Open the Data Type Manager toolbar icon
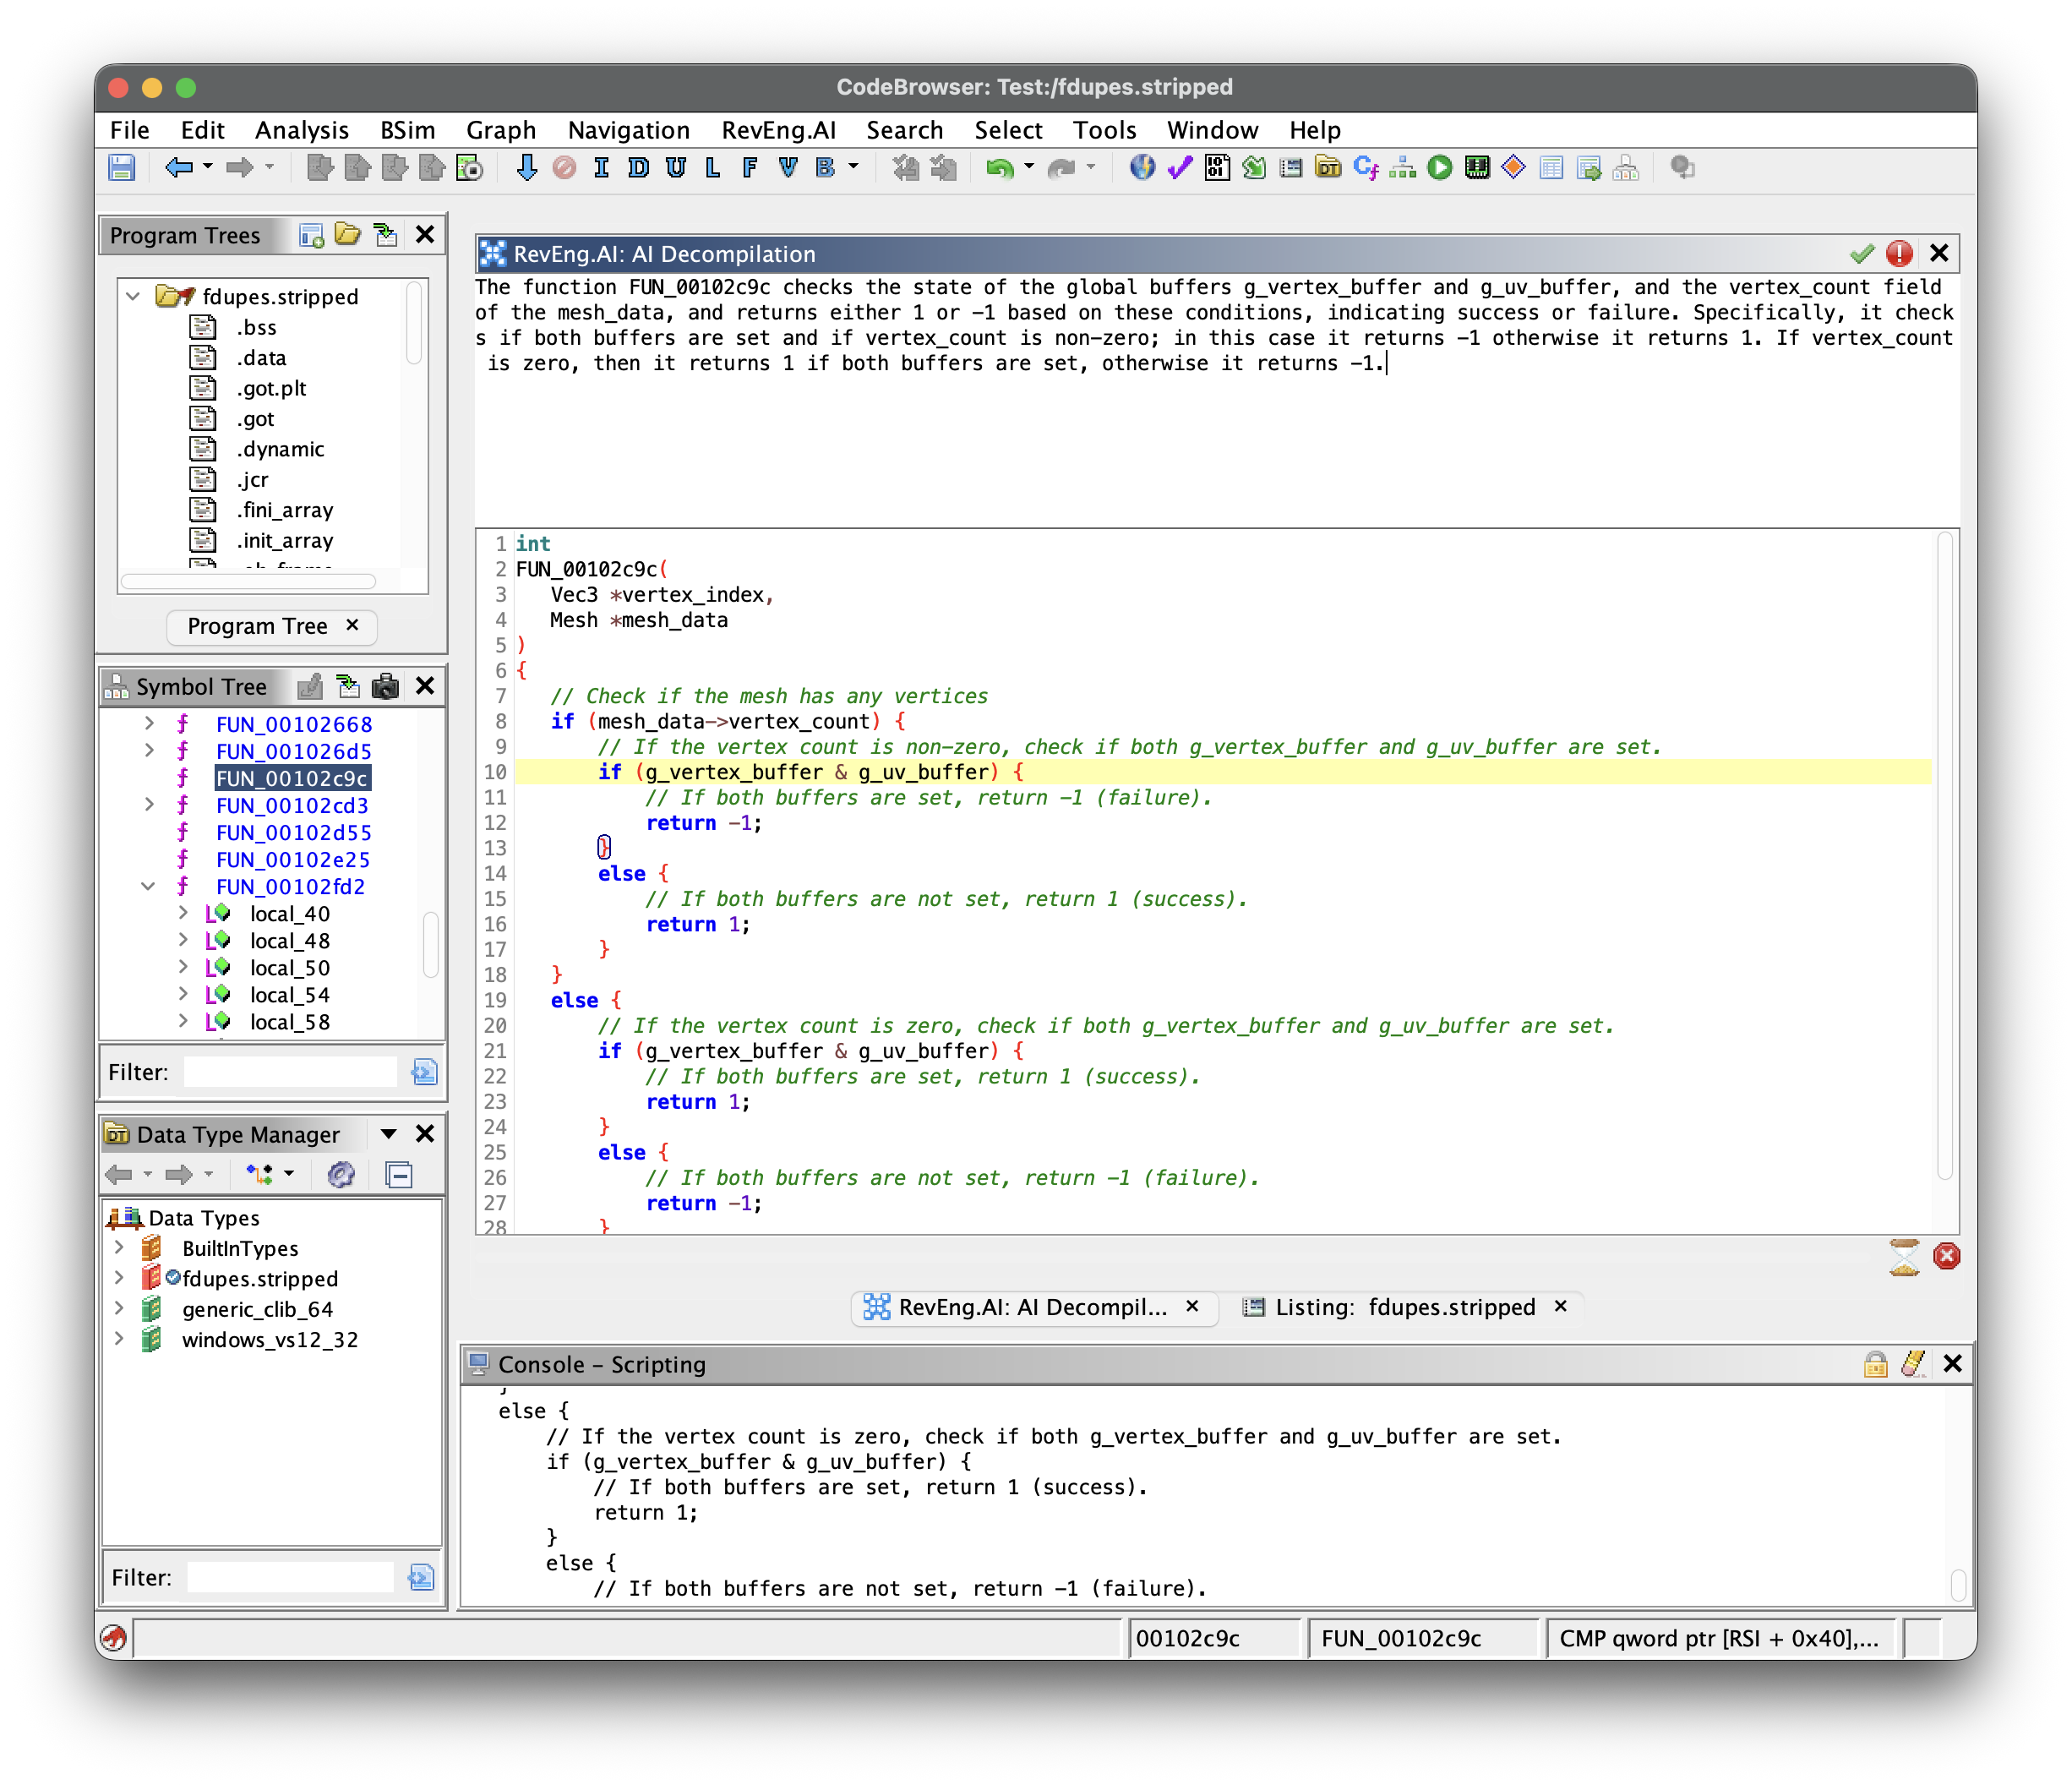2072x1785 pixels. (x=1328, y=168)
